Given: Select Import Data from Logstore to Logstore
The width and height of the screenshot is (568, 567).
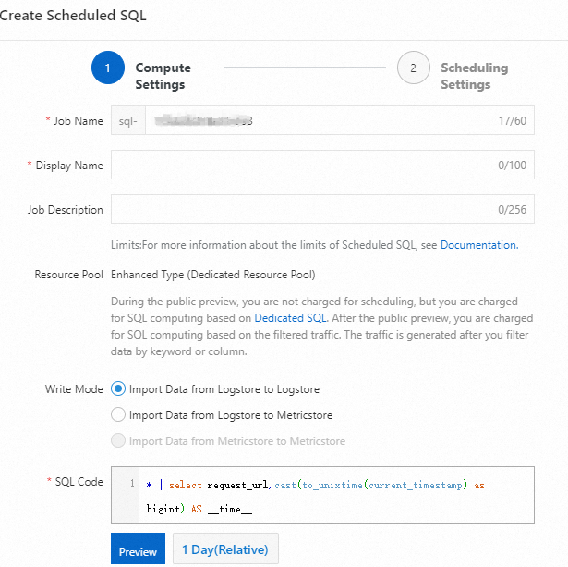Looking at the screenshot, I should (117, 389).
